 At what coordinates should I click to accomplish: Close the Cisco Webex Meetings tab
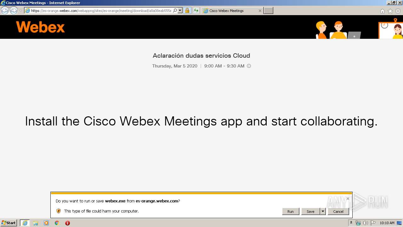coord(260,11)
